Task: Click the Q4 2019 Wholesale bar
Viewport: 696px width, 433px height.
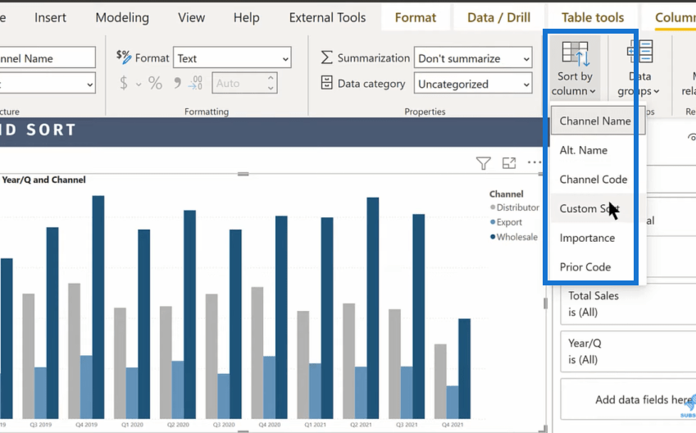Action: pyautogui.click(x=98, y=307)
